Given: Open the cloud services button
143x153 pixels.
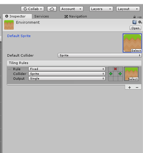Looking at the screenshot, I should (x=52, y=9).
